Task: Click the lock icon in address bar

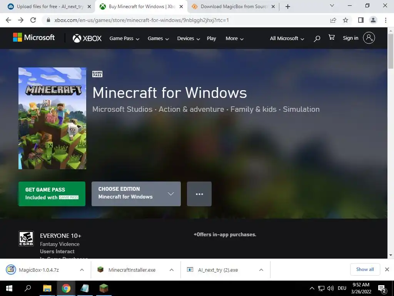Action: [x=48, y=20]
